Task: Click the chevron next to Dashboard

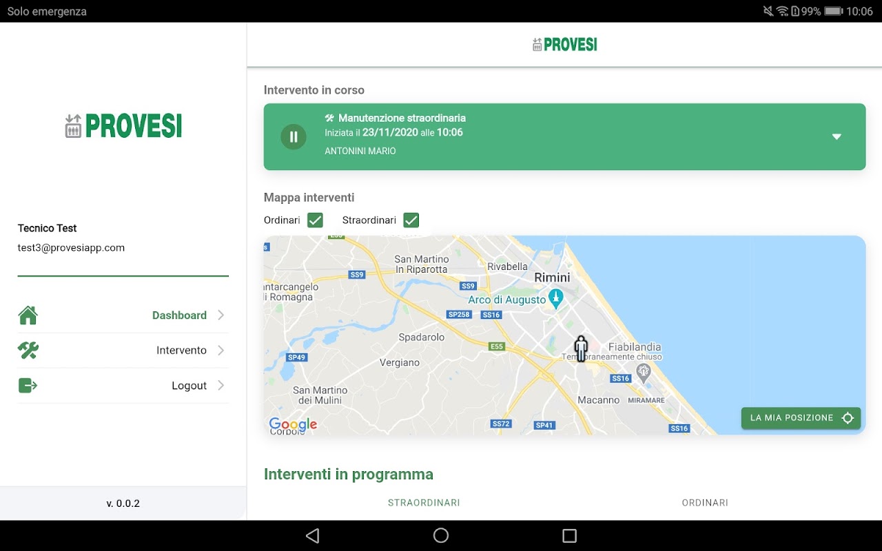Action: tap(220, 315)
